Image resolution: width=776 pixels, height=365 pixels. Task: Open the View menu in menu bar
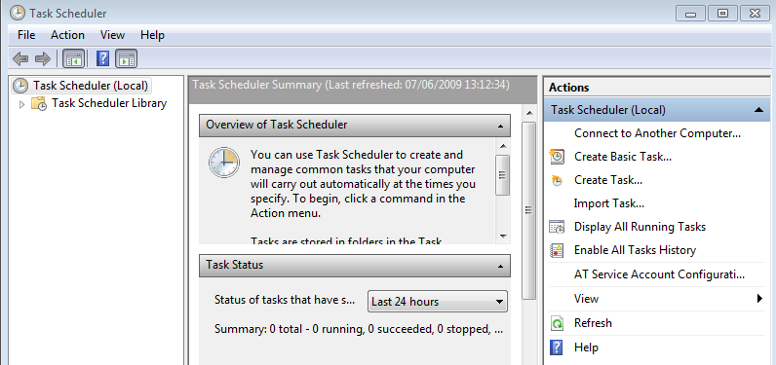[x=112, y=35]
